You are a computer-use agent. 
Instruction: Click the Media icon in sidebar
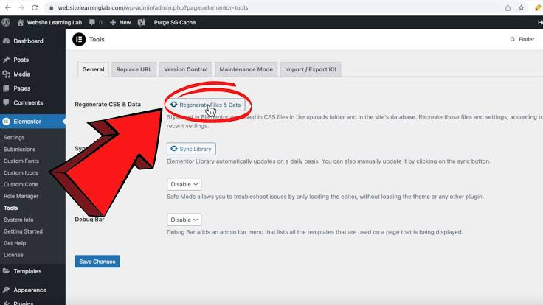click(x=6, y=74)
